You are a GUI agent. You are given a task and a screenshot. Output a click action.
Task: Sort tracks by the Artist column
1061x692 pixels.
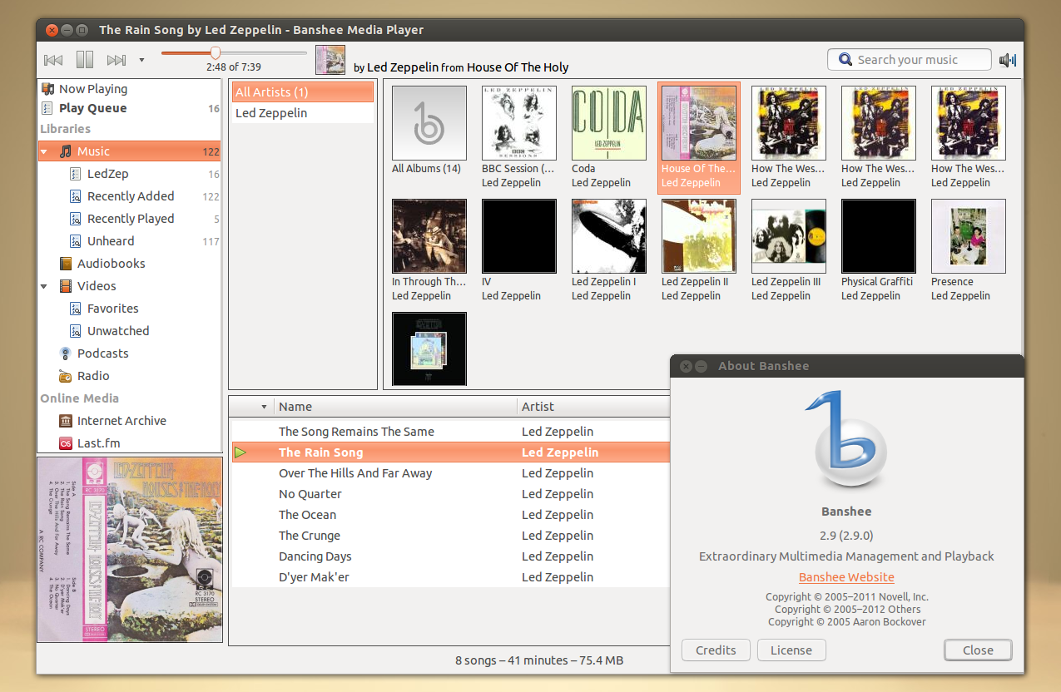[593, 407]
